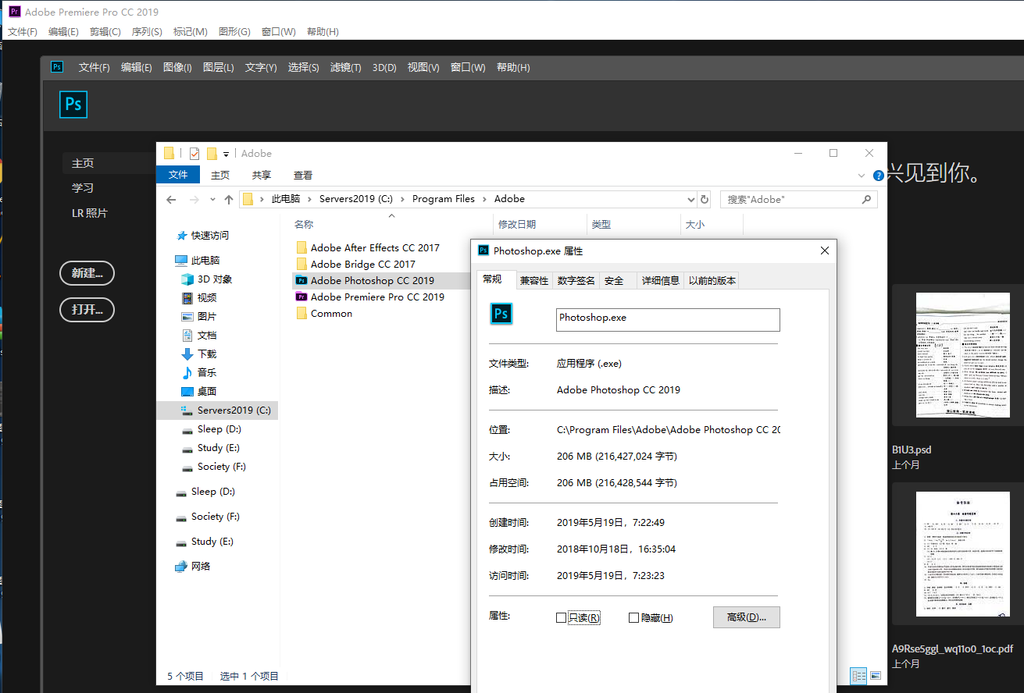The width and height of the screenshot is (1024, 693).
Task: Open 文档 folder in navigation pane
Action: pos(198,335)
